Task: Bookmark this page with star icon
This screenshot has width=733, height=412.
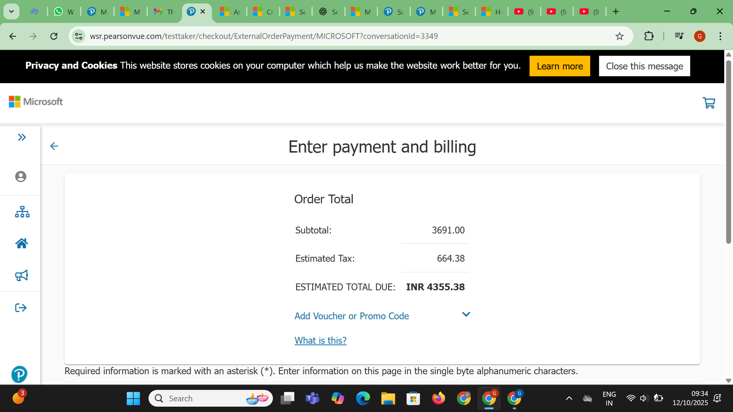Action: pos(619,36)
